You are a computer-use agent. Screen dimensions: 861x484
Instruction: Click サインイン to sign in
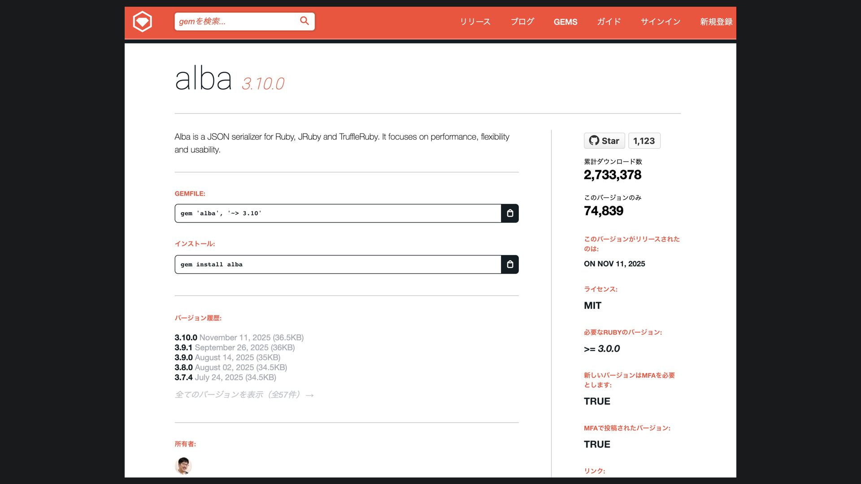point(660,22)
